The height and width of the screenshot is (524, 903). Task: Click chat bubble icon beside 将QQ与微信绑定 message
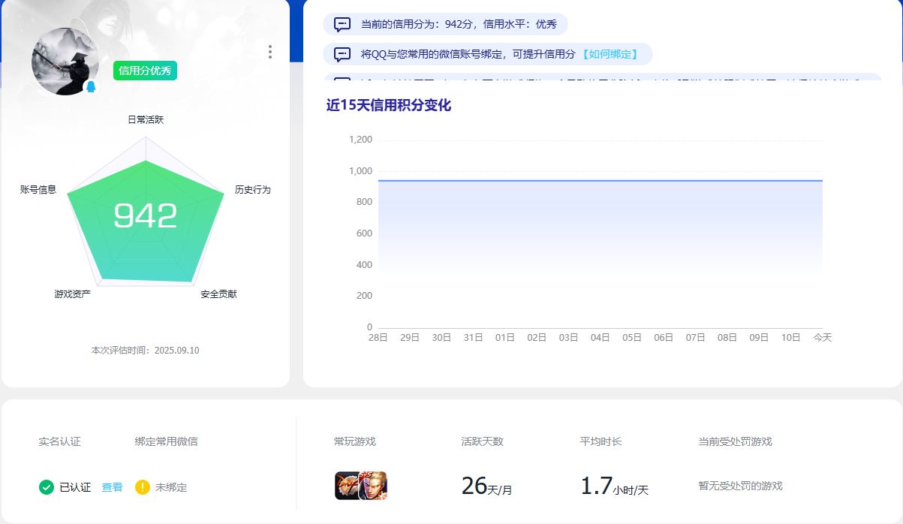coord(342,54)
